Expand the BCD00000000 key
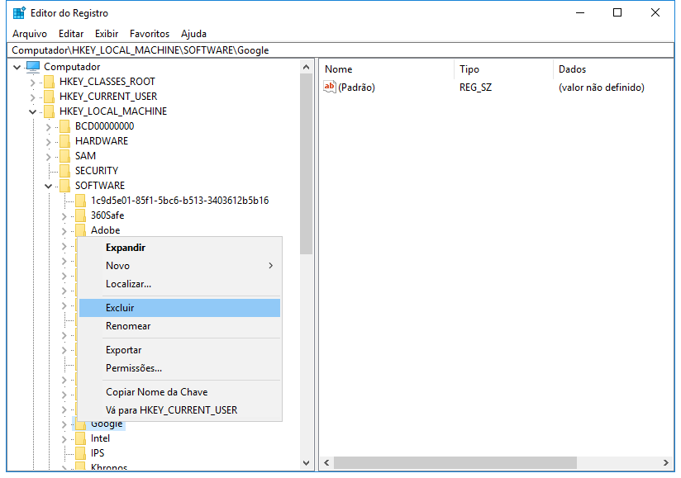This screenshot has height=478, width=681. coord(48,126)
